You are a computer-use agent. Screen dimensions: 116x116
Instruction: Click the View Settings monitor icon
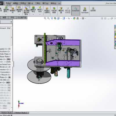[x=83, y=18]
